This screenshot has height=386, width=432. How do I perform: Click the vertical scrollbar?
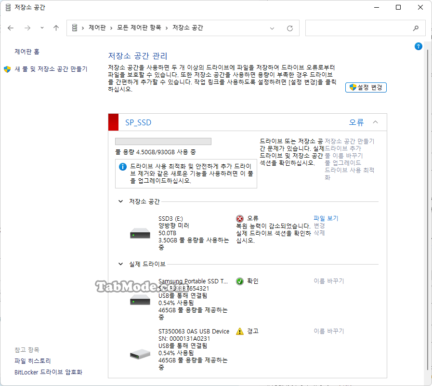click(x=428, y=210)
